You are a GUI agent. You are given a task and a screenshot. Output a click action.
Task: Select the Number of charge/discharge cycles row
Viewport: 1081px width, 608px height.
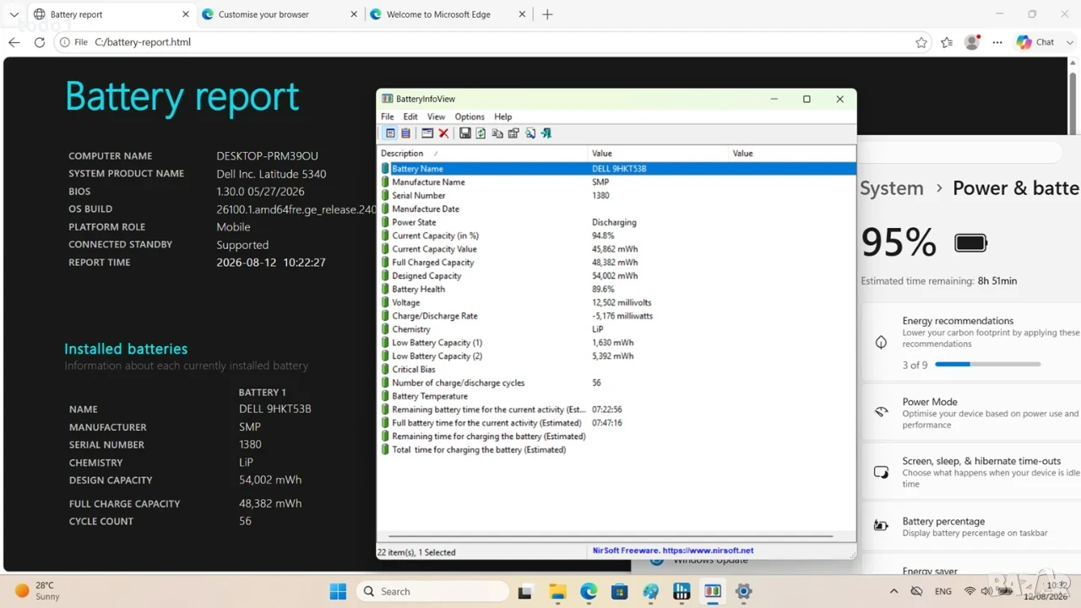(x=617, y=383)
